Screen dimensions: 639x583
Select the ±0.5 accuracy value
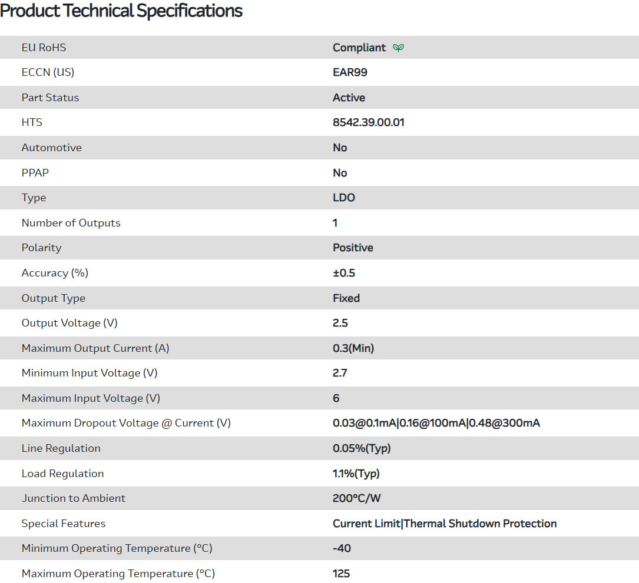[x=344, y=273]
